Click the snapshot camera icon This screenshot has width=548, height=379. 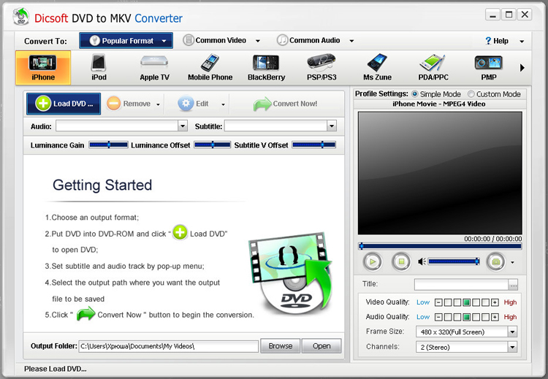point(496,261)
